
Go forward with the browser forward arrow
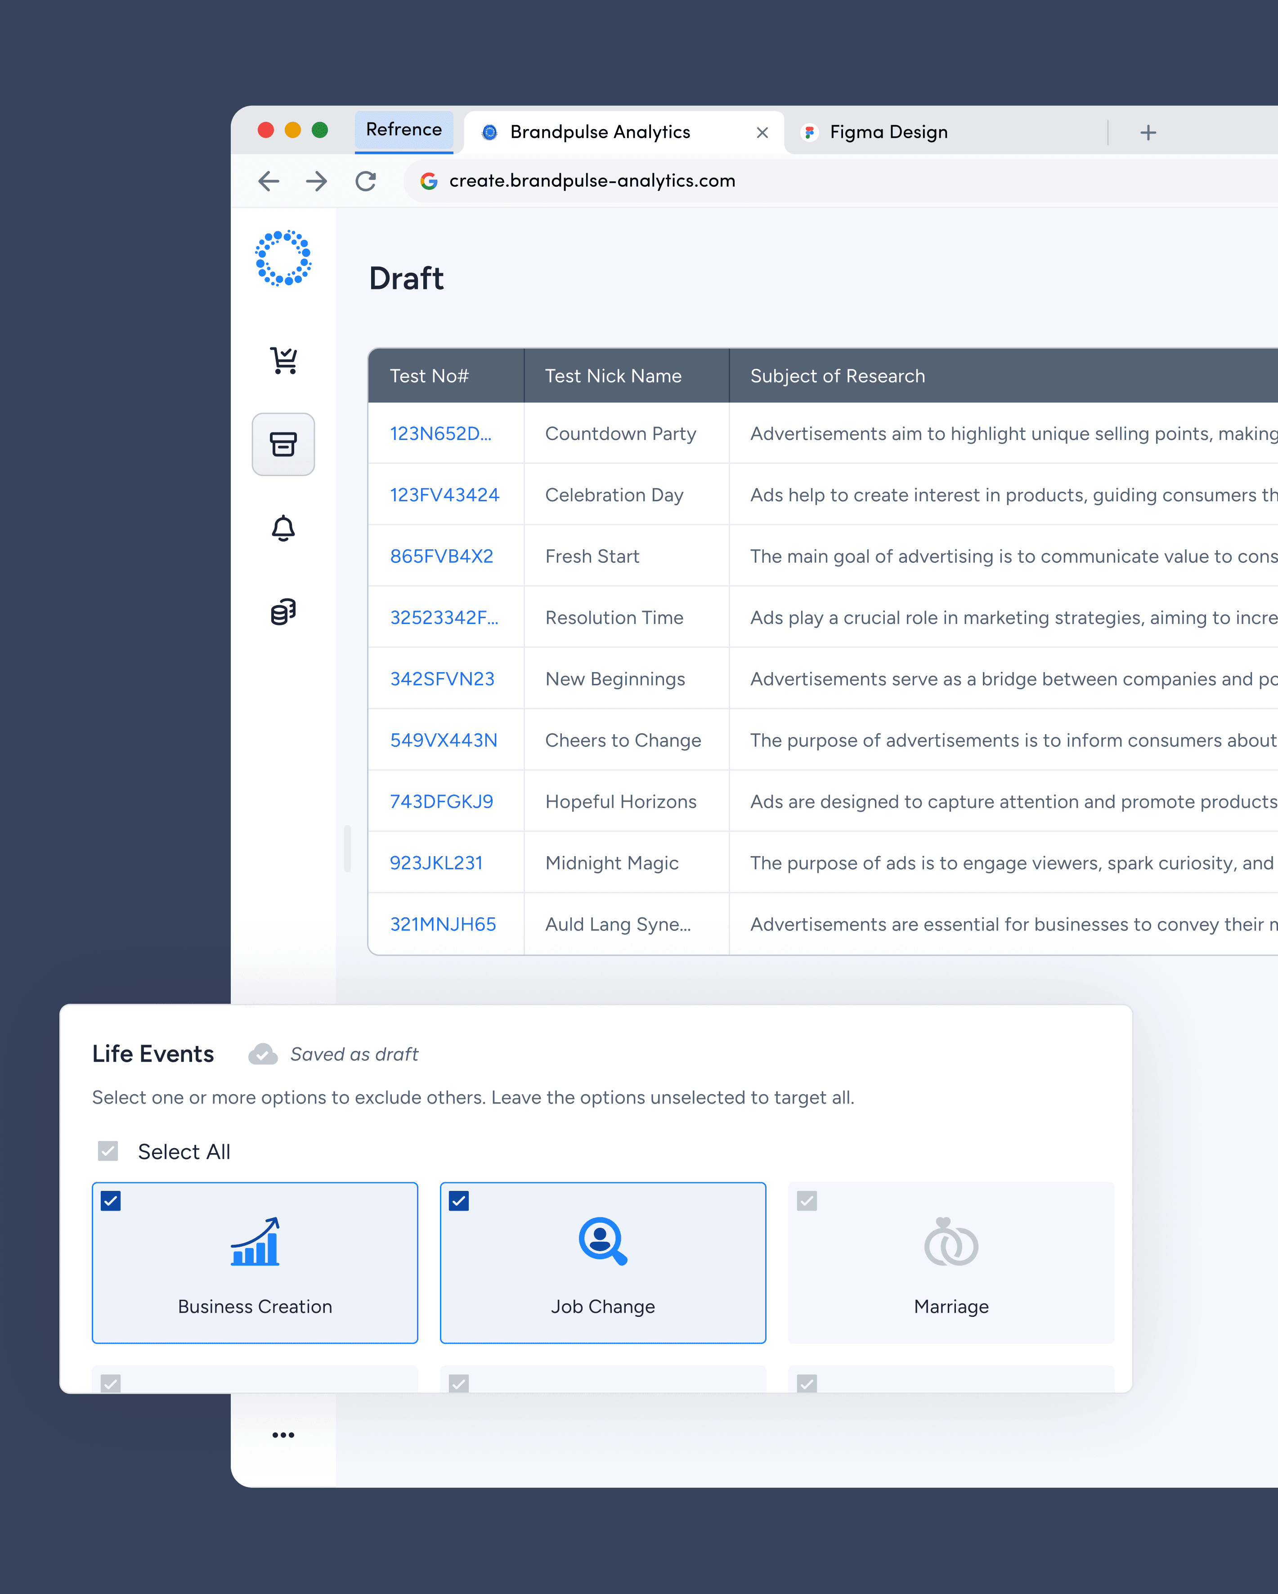pos(316,181)
